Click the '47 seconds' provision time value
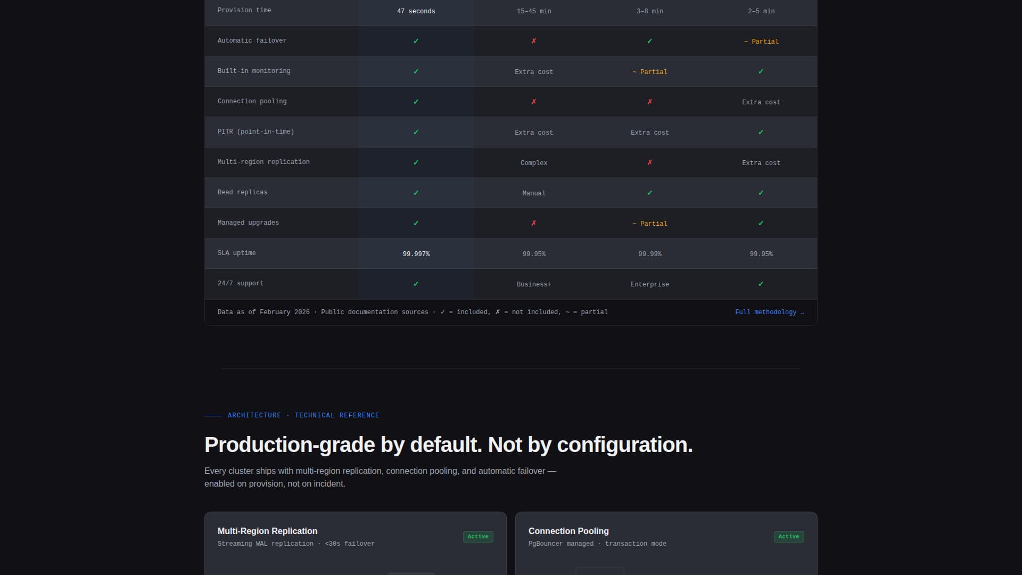This screenshot has height=575, width=1022. click(x=416, y=11)
